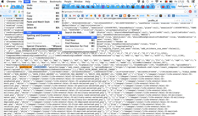Screen dimensions: 198x116
Task: Open Notification Center list icon
Action: tap(193, 2)
